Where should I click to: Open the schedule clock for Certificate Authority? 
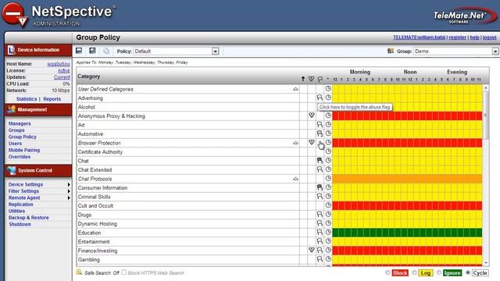click(x=328, y=151)
